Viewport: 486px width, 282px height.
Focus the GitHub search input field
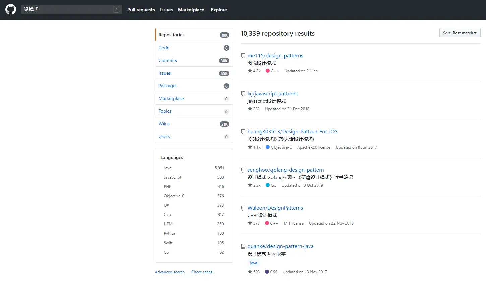pos(67,9)
